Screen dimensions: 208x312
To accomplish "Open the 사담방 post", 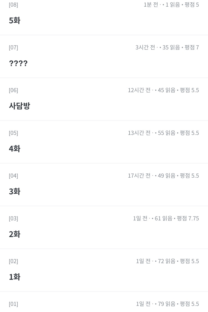I will [x=19, y=106].
